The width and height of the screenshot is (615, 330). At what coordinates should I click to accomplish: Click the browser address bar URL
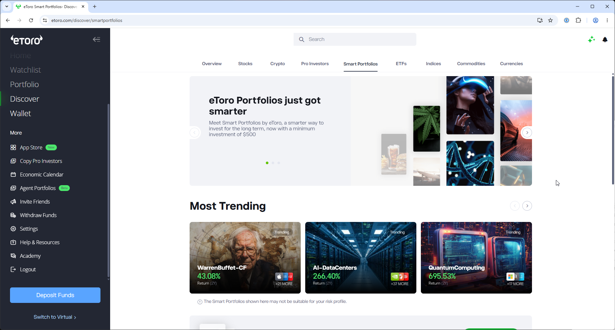(87, 20)
